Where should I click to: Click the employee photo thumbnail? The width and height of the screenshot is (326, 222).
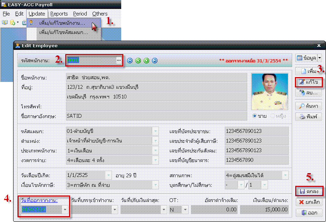click(269, 91)
